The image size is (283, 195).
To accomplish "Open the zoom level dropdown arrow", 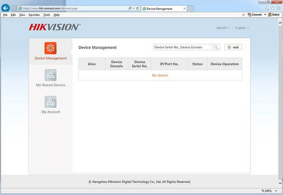I will [x=276, y=191].
